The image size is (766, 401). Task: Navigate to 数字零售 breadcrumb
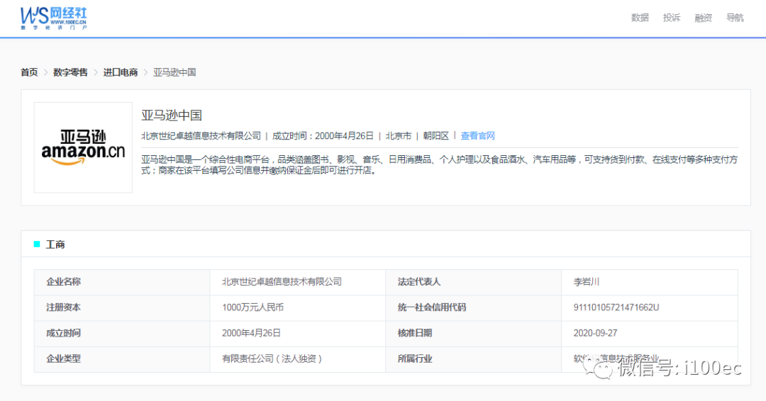coord(71,72)
